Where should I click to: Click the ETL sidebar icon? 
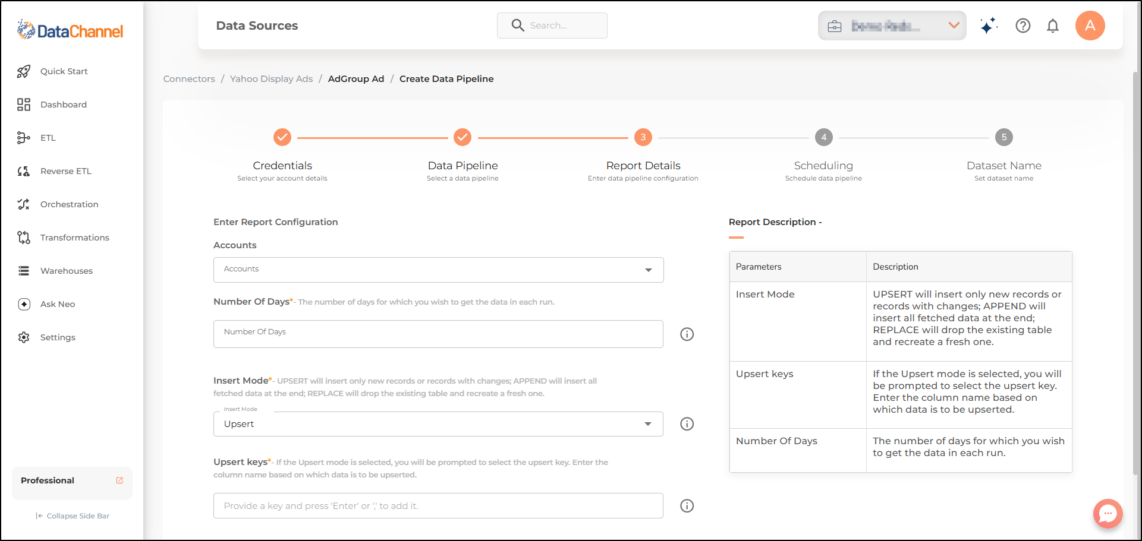24,138
